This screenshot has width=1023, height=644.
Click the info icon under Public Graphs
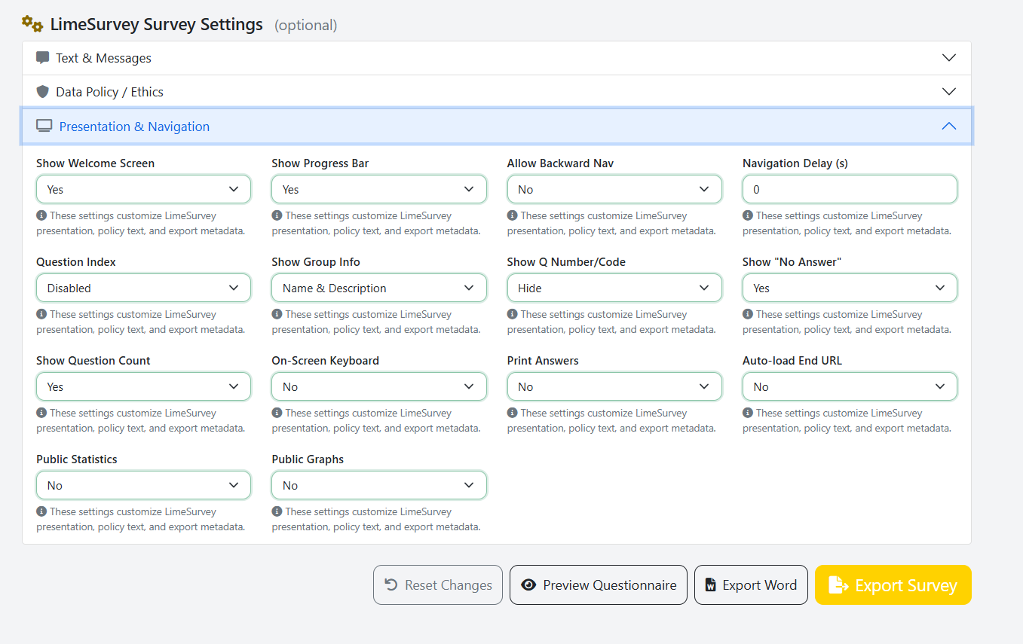click(277, 511)
